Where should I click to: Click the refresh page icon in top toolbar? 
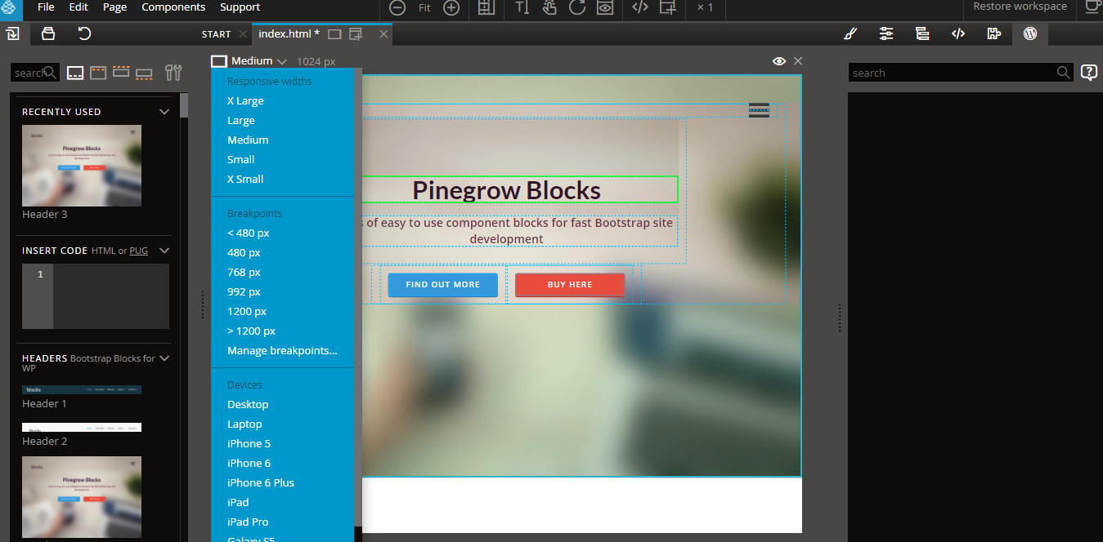pos(577,7)
